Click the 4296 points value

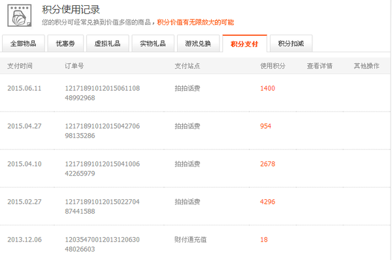pos(267,201)
